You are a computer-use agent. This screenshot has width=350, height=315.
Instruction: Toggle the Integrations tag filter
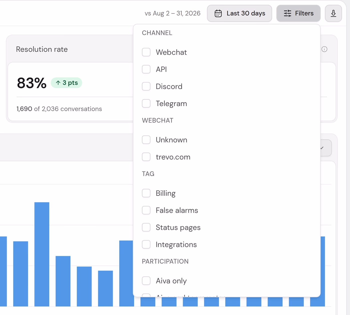click(146, 244)
